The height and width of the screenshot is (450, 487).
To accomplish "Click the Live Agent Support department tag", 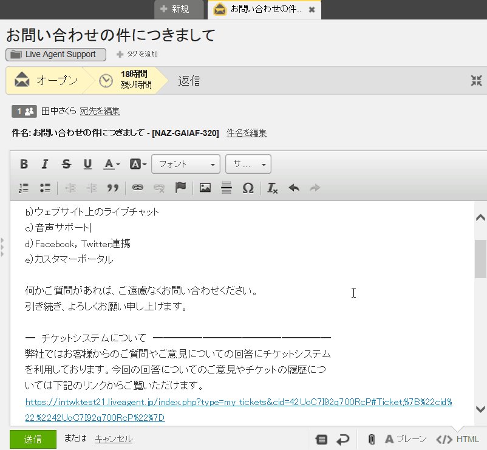I will tap(56, 54).
